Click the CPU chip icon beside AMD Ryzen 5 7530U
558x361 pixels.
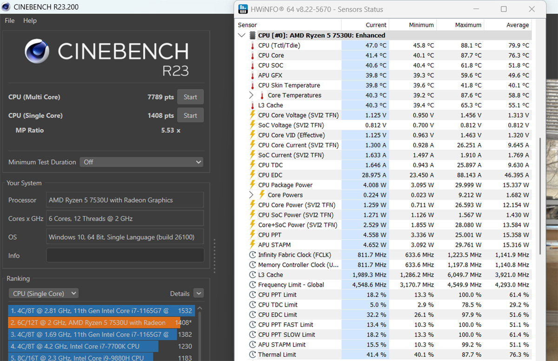coord(252,35)
